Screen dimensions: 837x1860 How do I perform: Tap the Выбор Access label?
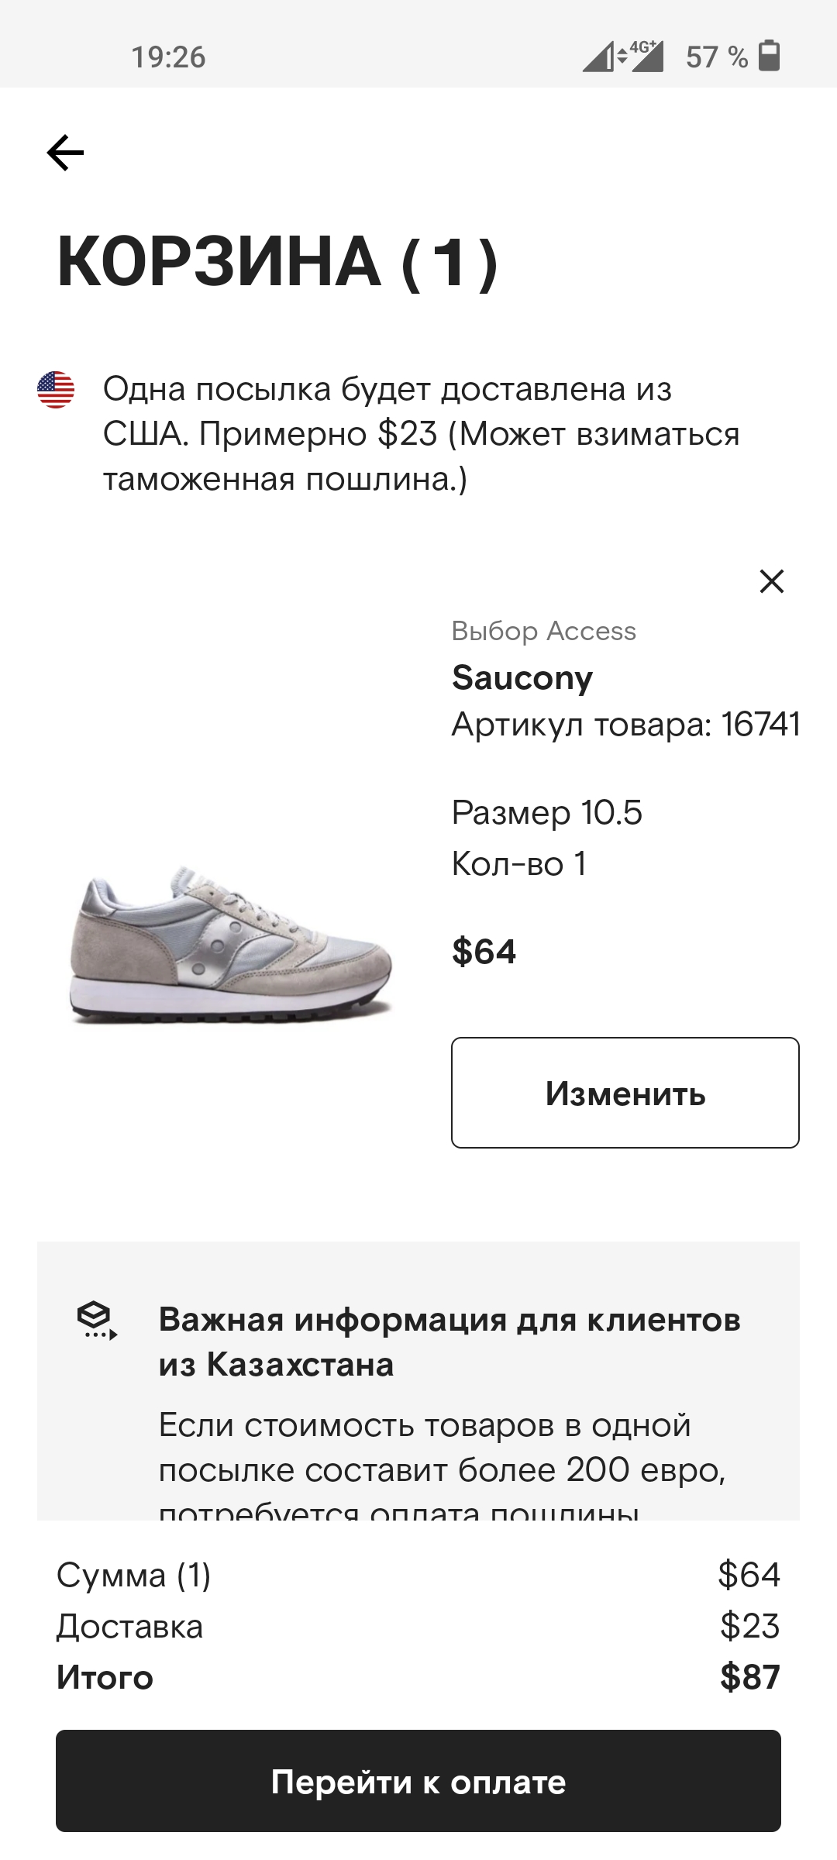tap(544, 631)
